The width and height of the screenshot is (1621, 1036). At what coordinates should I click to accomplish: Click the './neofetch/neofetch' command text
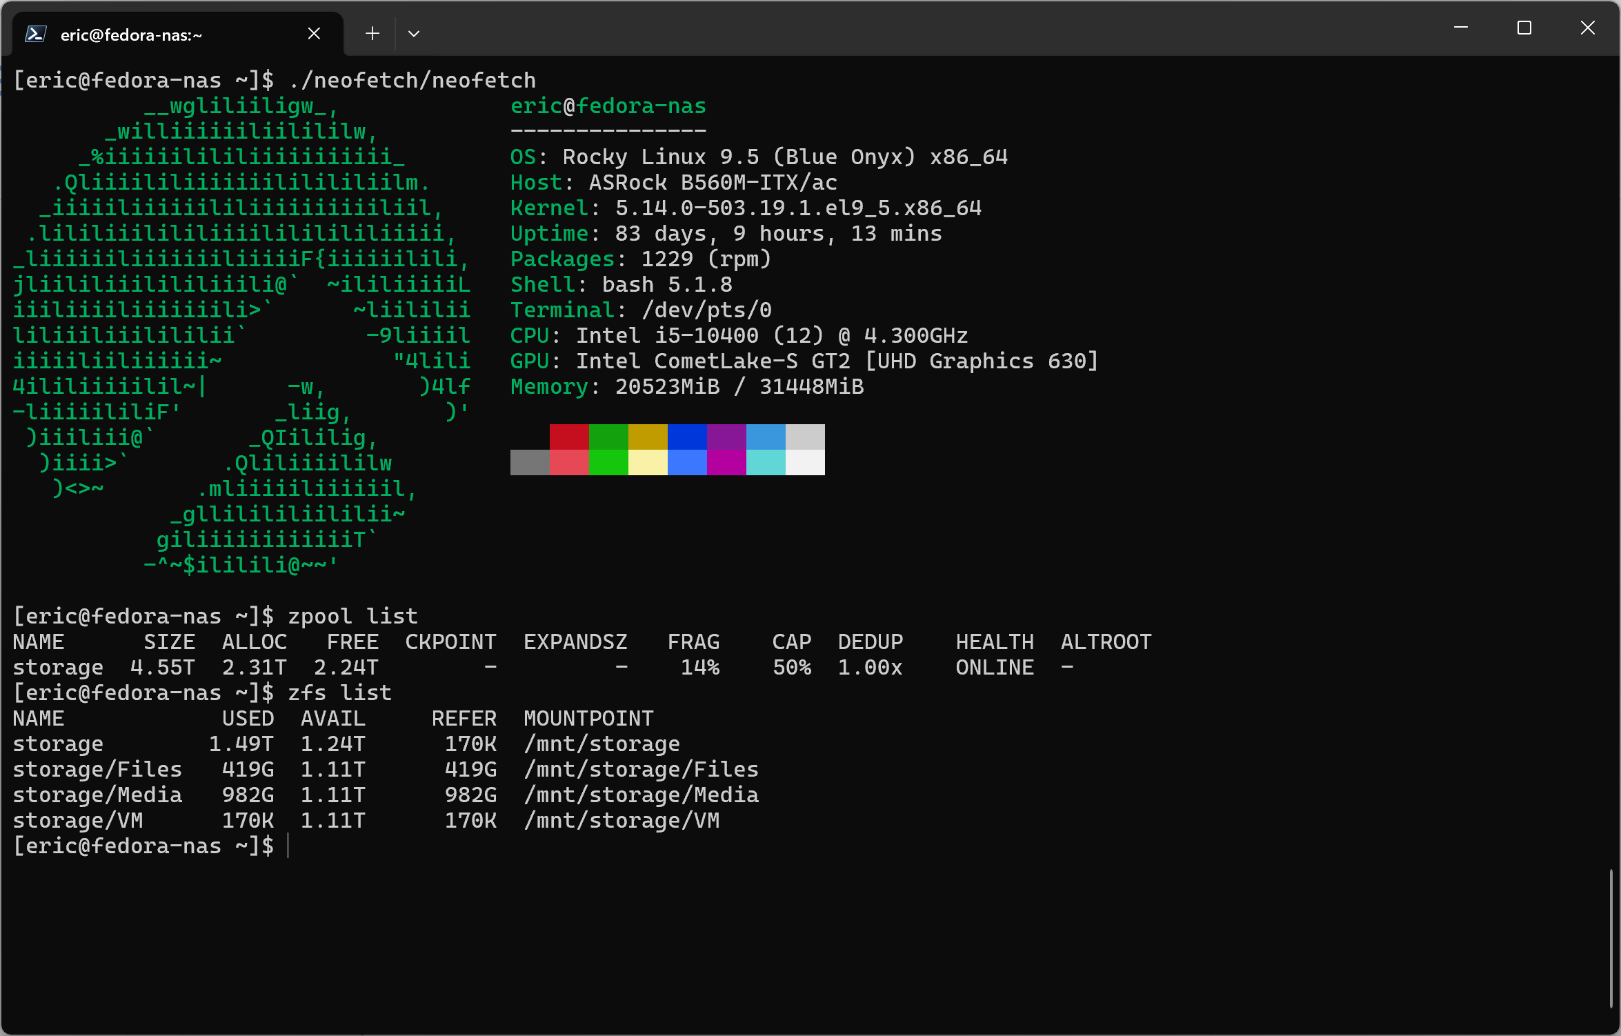coord(412,80)
